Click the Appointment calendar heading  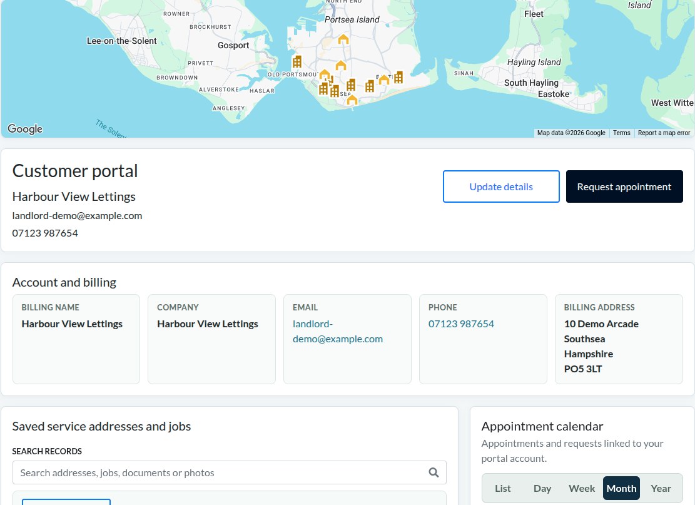point(542,427)
